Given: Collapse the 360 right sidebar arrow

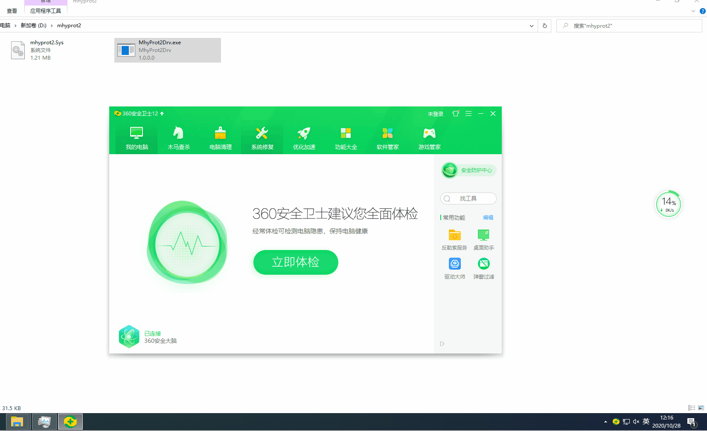Looking at the screenshot, I should click(x=442, y=344).
